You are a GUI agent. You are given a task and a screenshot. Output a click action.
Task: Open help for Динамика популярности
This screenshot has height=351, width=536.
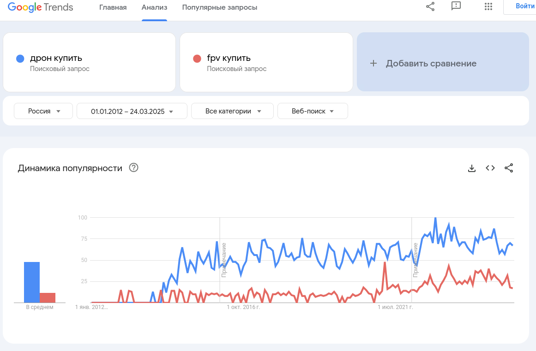tap(134, 168)
